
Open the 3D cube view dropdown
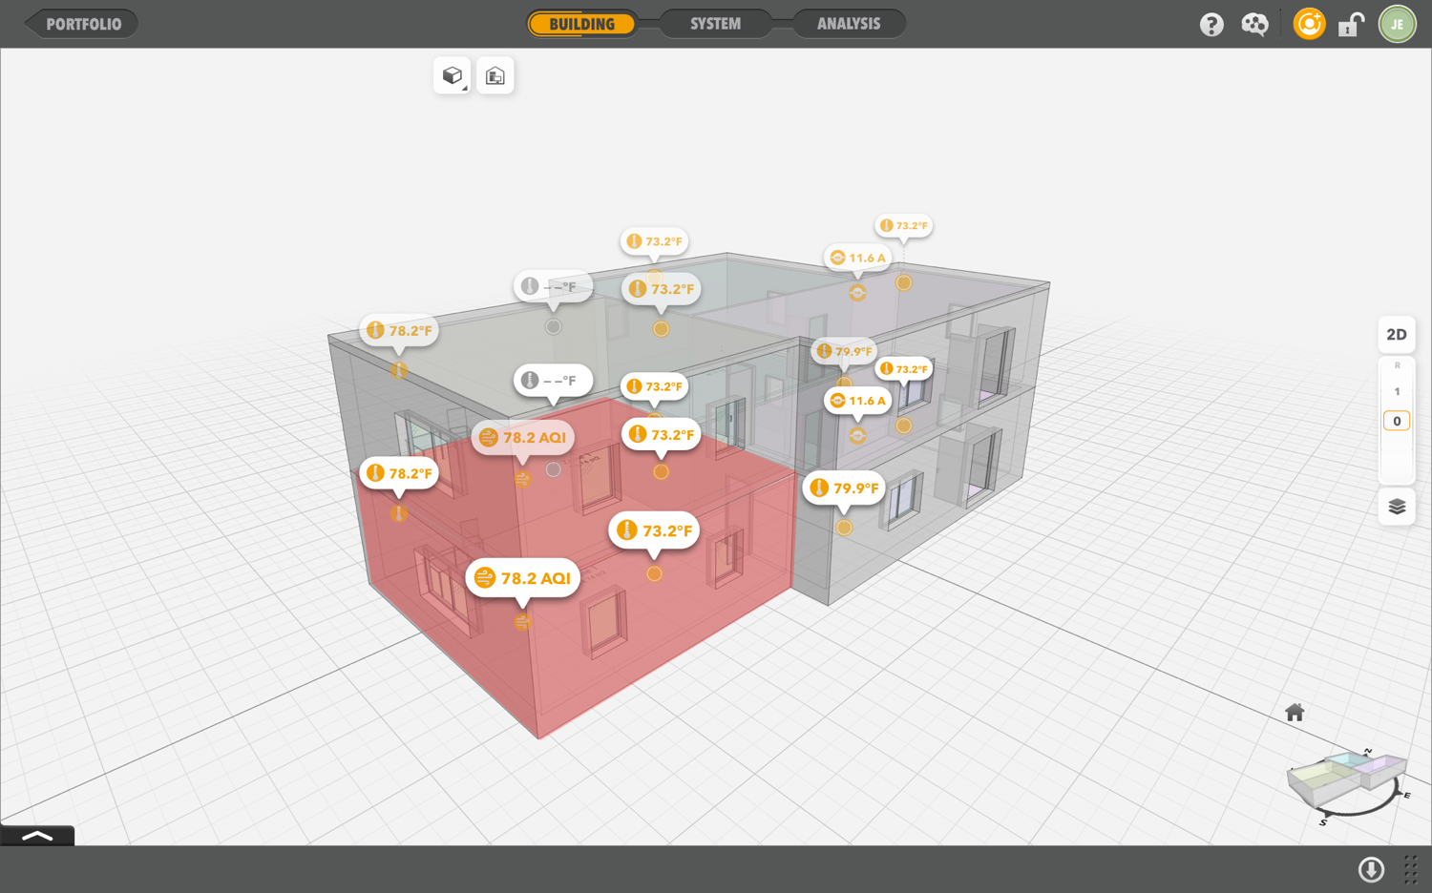453,76
